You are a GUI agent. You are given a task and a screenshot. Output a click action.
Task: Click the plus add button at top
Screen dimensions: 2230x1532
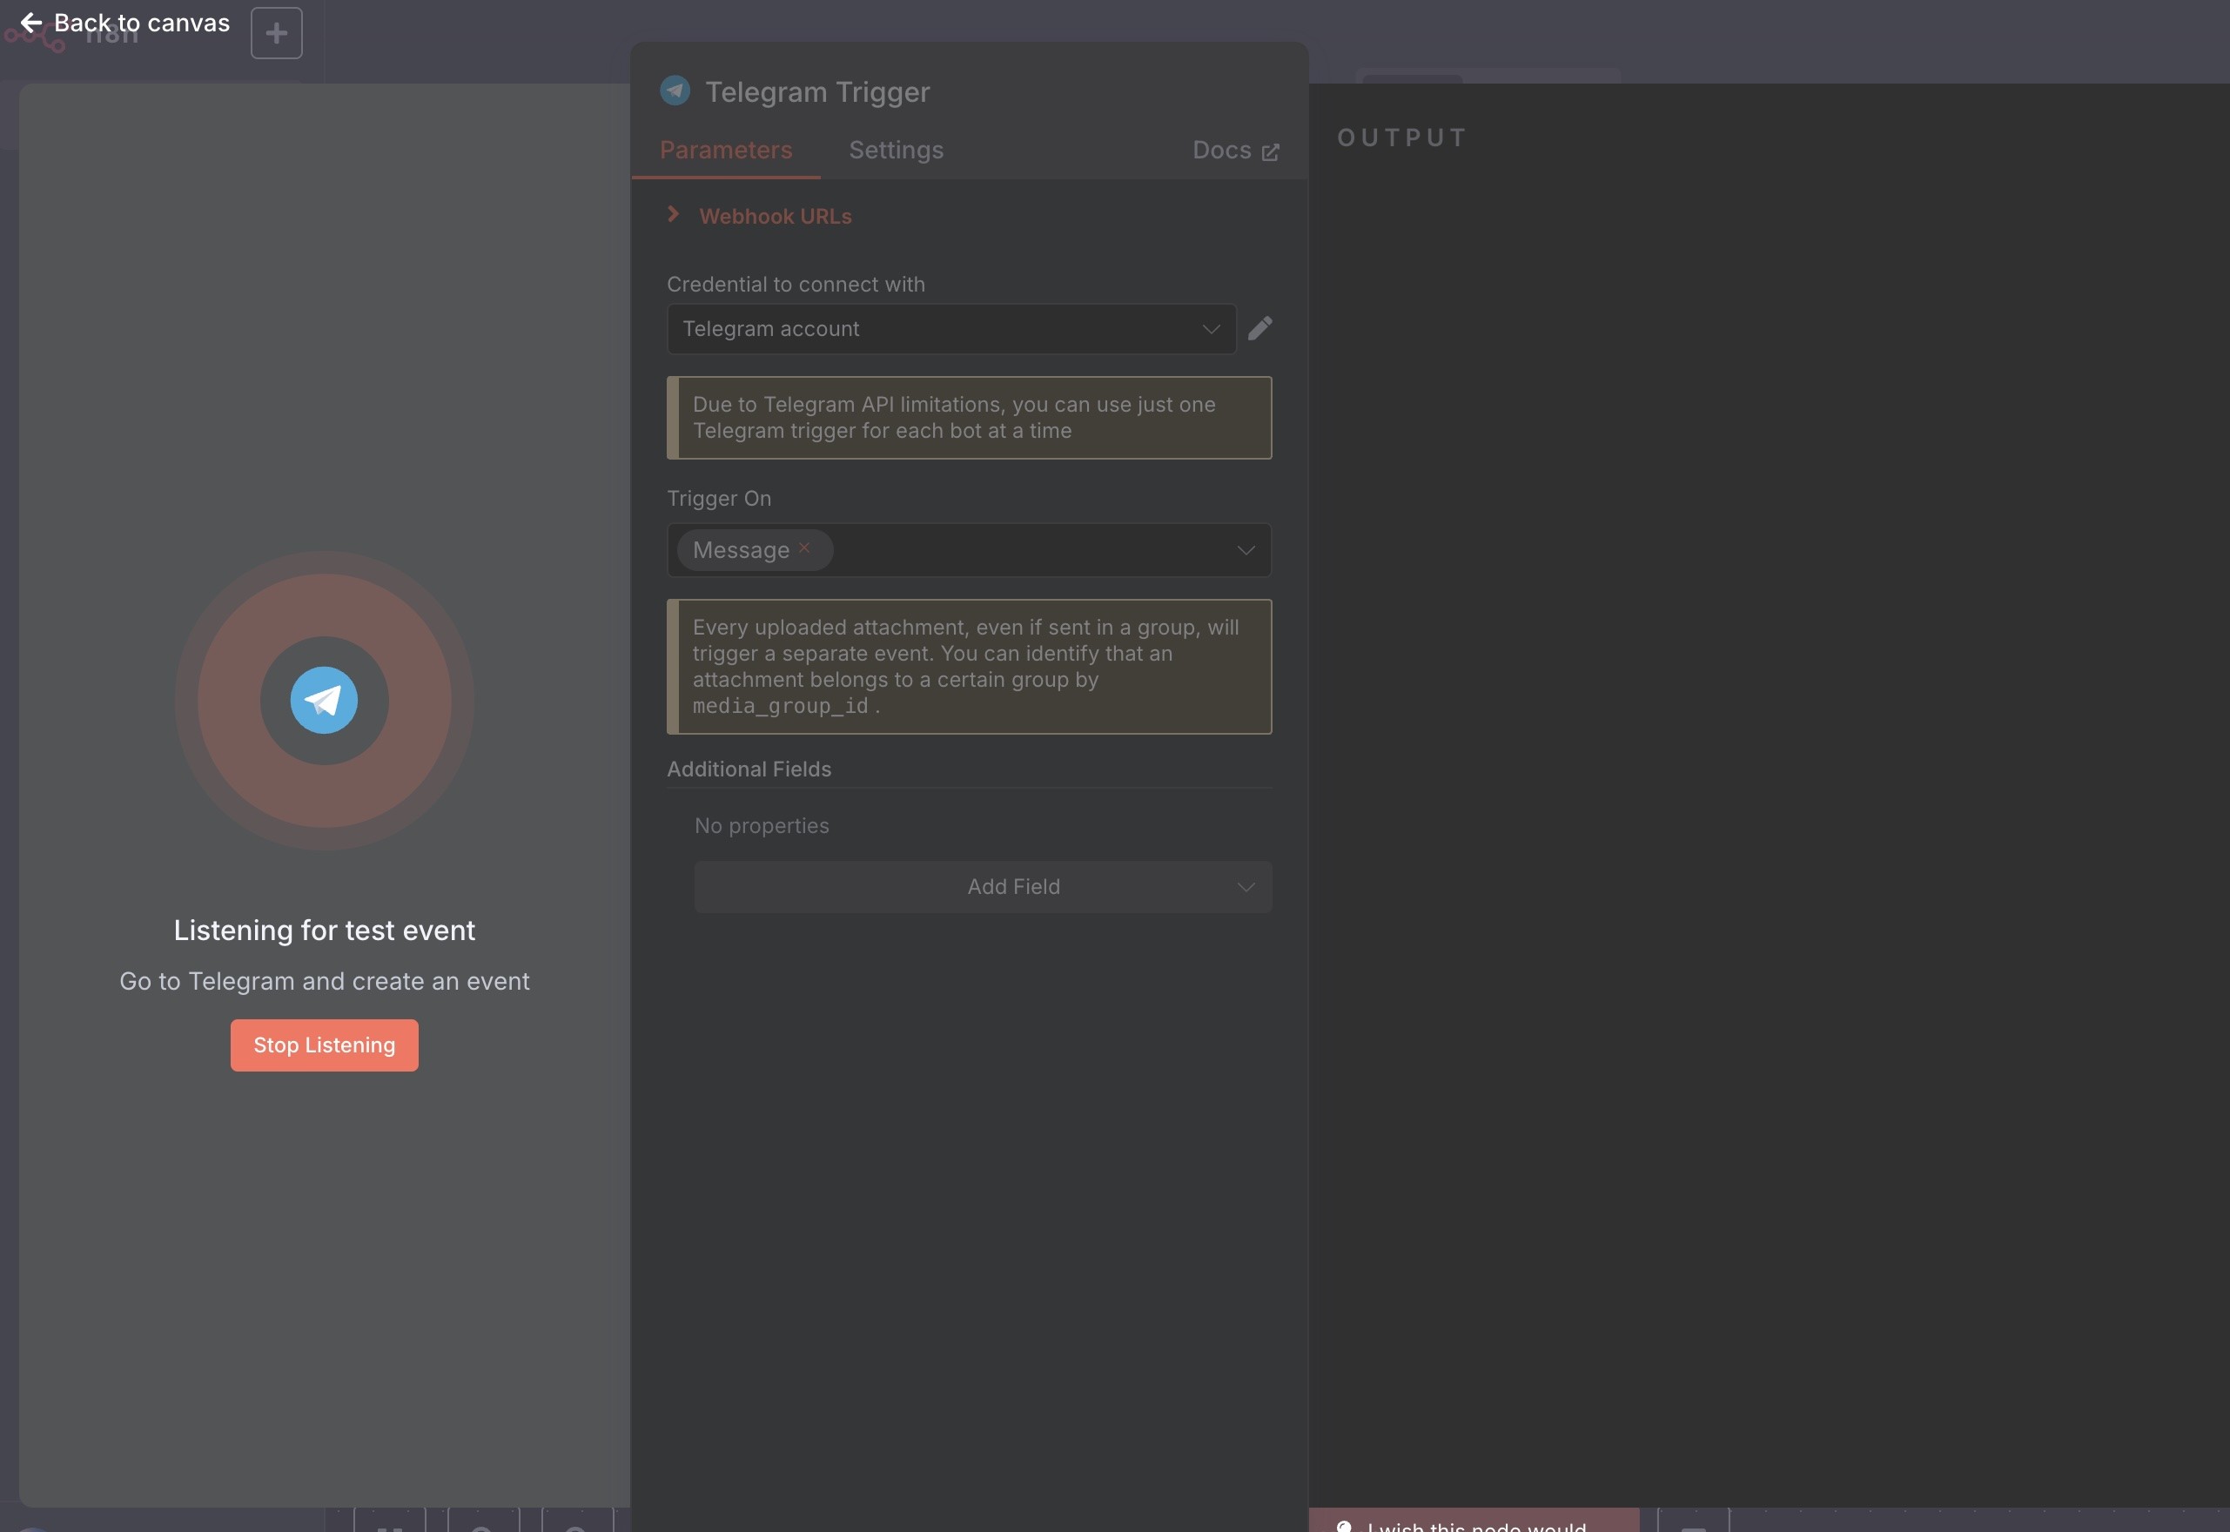click(277, 34)
